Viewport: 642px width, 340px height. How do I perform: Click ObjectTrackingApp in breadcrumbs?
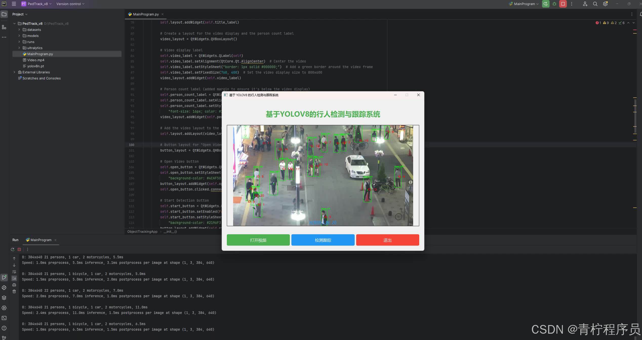142,231
